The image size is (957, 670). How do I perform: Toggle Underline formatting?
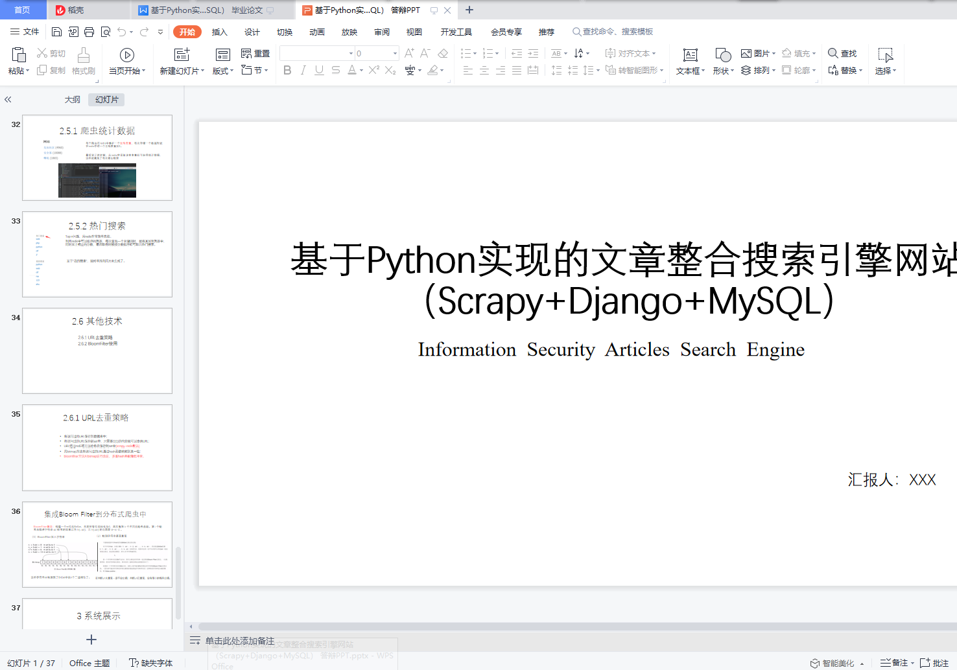pyautogui.click(x=319, y=70)
